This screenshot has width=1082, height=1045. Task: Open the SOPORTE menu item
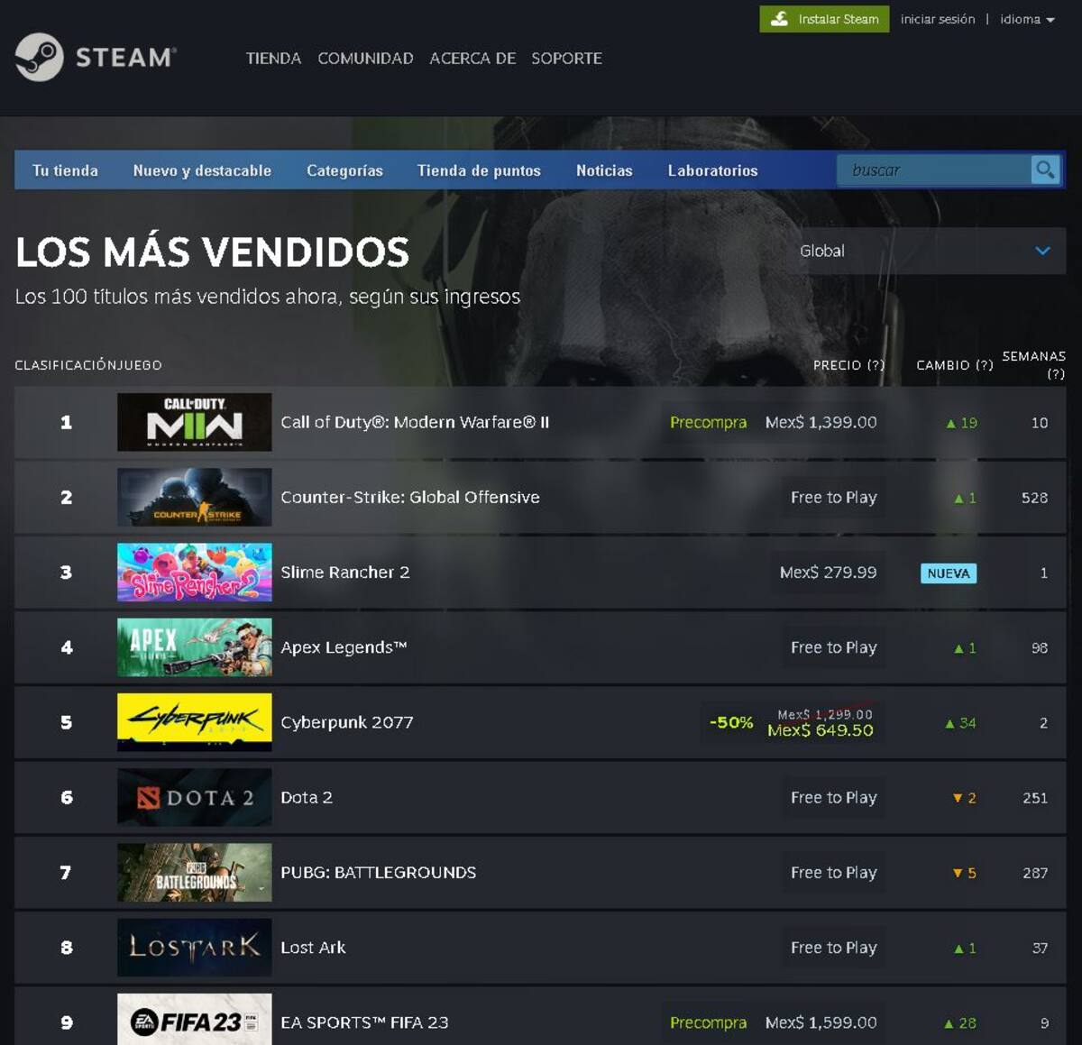point(566,58)
